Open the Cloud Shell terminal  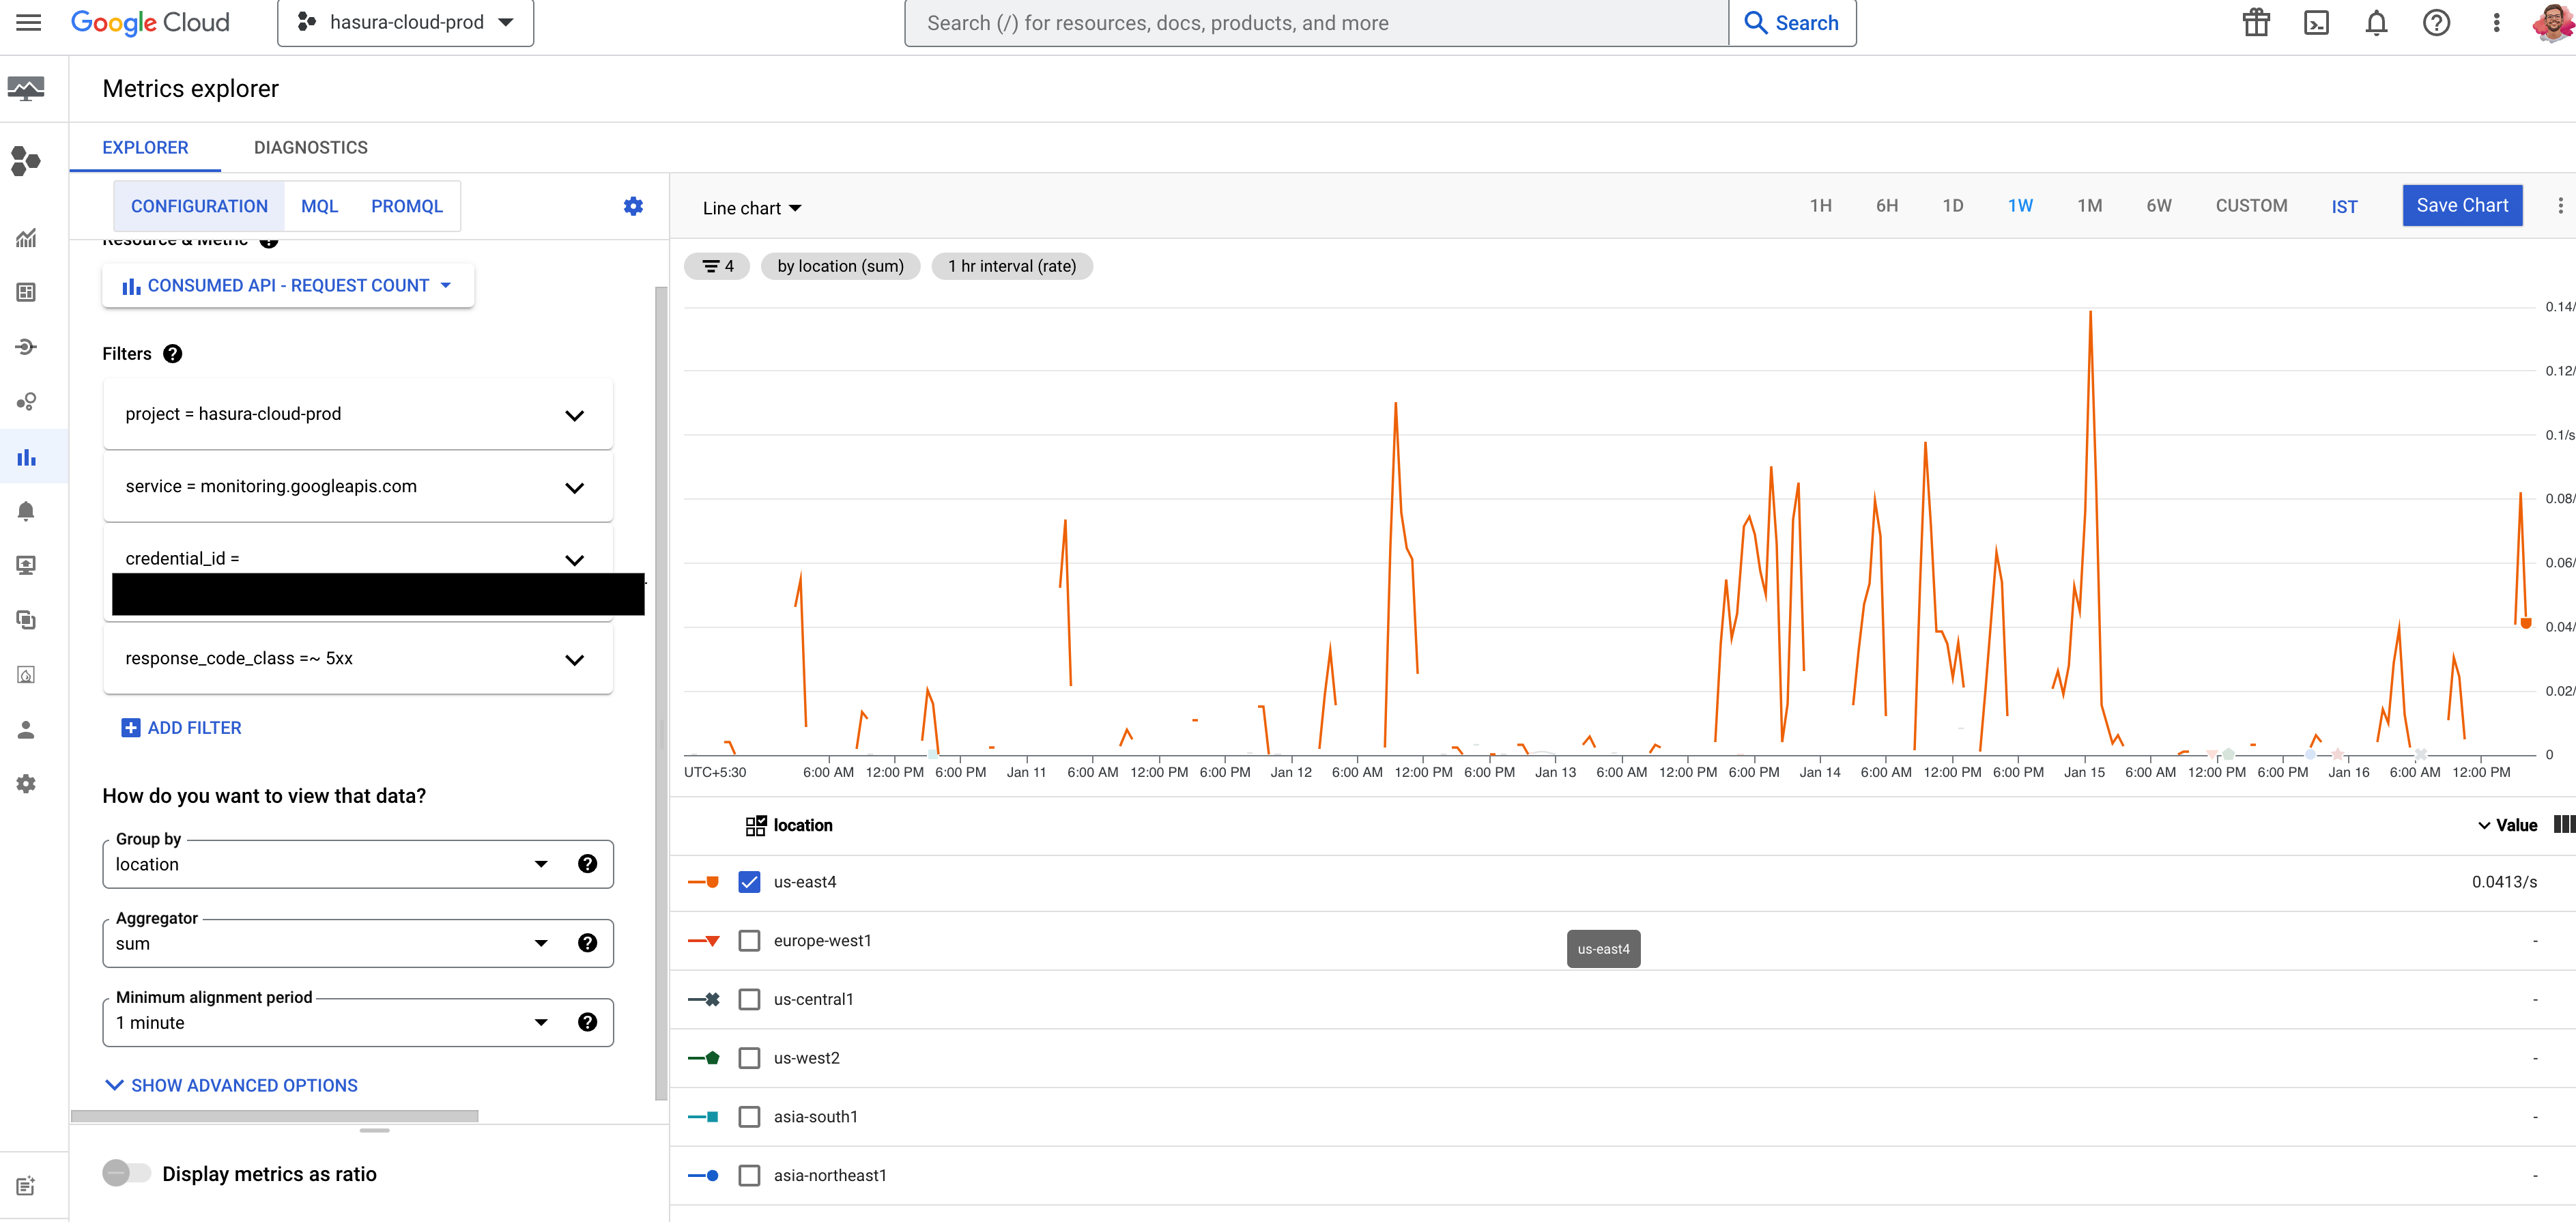pos(2318,22)
